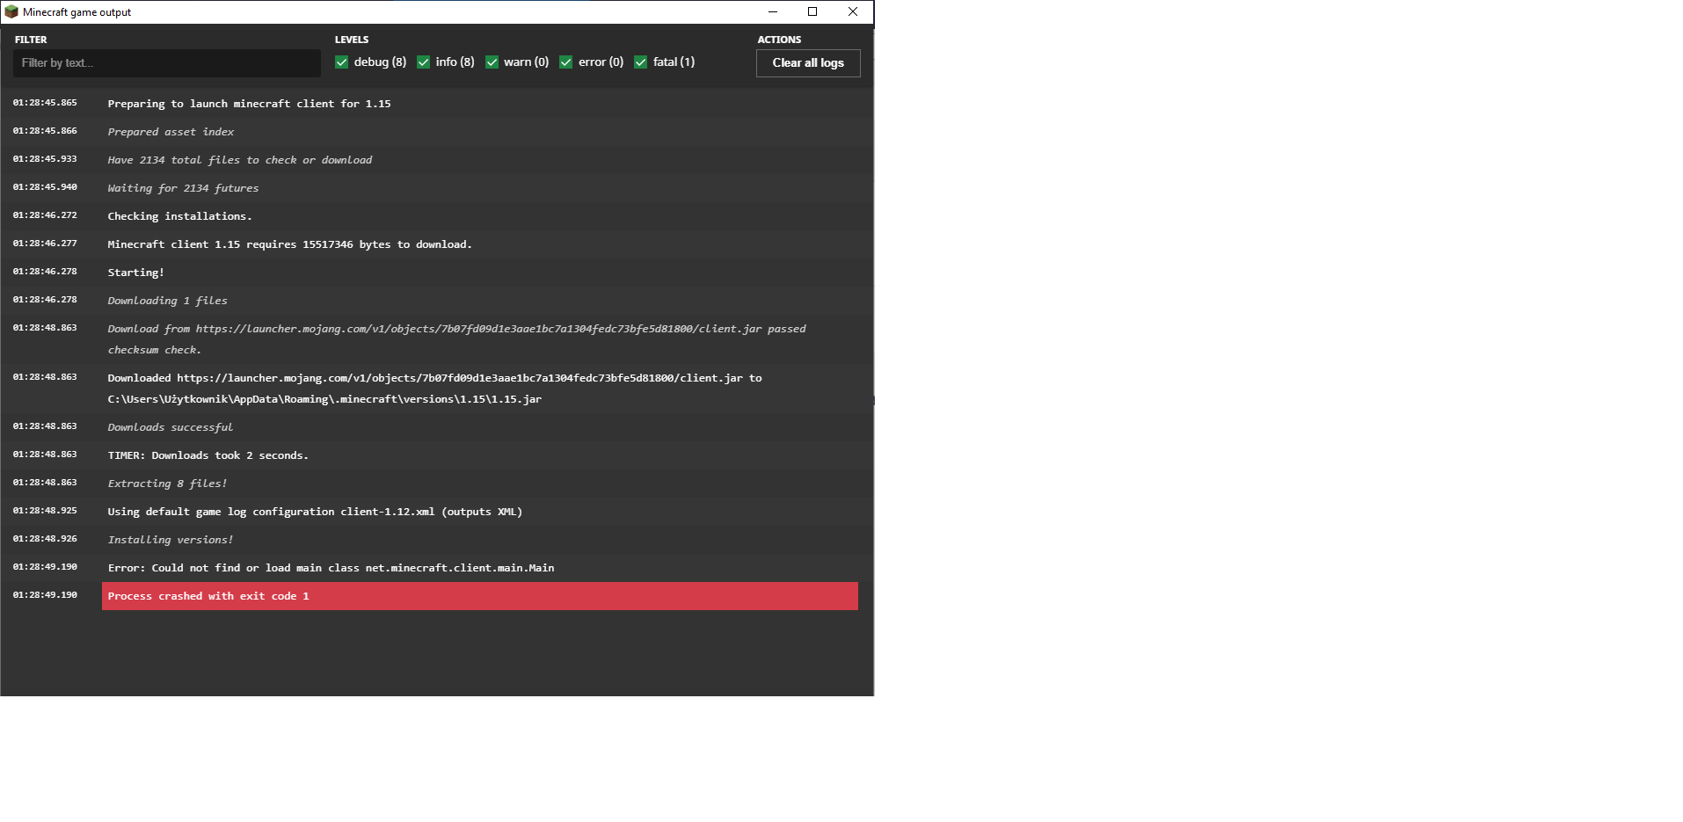Click 'Have 2134 total files to check' entry
1683x822 pixels.
click(x=240, y=160)
